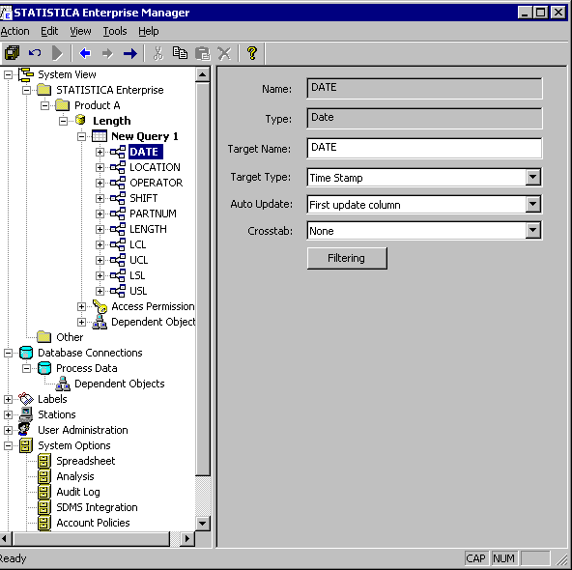Collapse the New Query 1 node
This screenshot has width=572, height=570.
tap(82, 137)
